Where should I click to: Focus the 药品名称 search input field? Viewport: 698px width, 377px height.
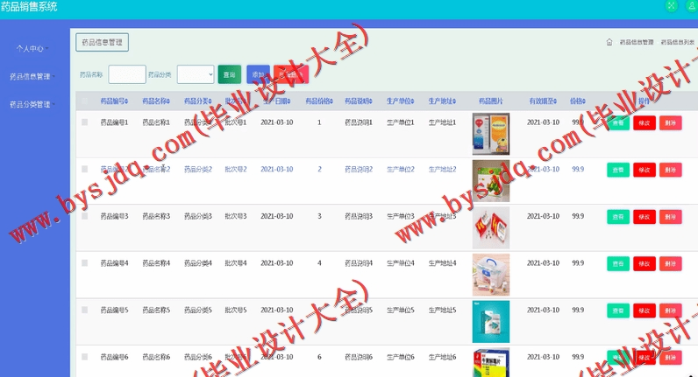(x=127, y=74)
